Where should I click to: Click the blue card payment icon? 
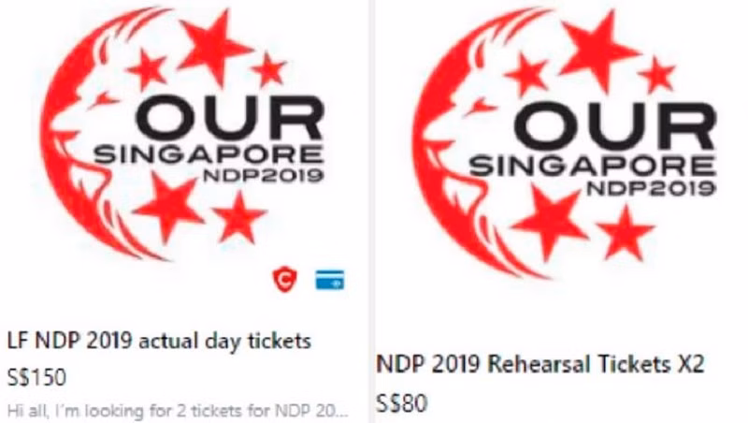pyautogui.click(x=330, y=280)
